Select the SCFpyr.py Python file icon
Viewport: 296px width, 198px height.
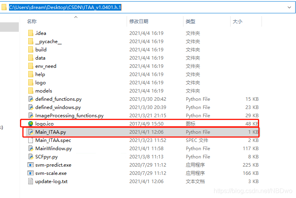coord(31,157)
